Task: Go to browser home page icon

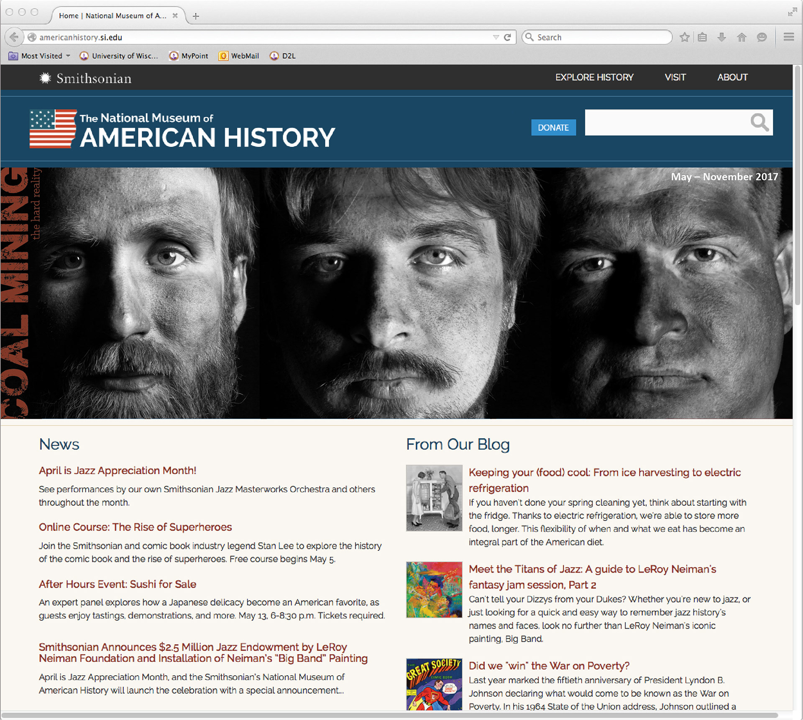Action: [742, 37]
